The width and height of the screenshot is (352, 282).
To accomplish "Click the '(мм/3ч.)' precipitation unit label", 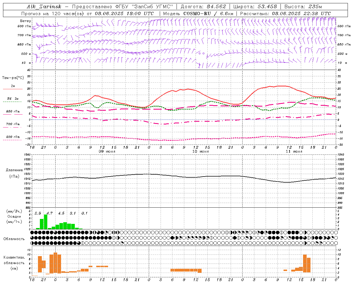I will 14,211.
